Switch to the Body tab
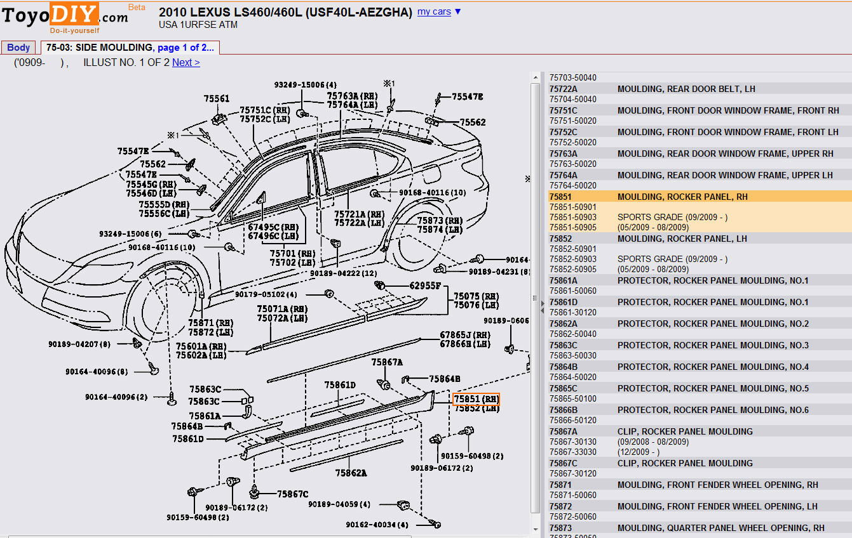 18,48
